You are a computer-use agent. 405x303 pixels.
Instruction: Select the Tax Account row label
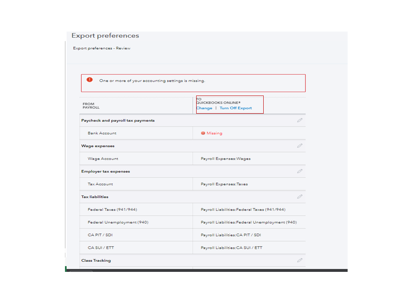click(x=100, y=184)
